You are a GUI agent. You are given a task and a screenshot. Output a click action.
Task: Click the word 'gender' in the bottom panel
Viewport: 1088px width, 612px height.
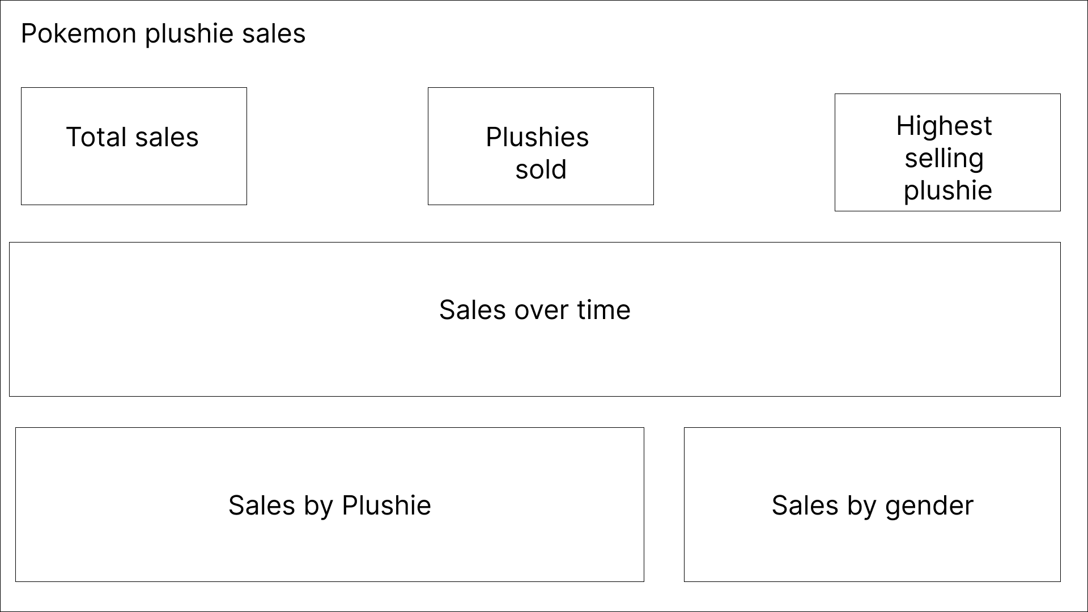929,505
